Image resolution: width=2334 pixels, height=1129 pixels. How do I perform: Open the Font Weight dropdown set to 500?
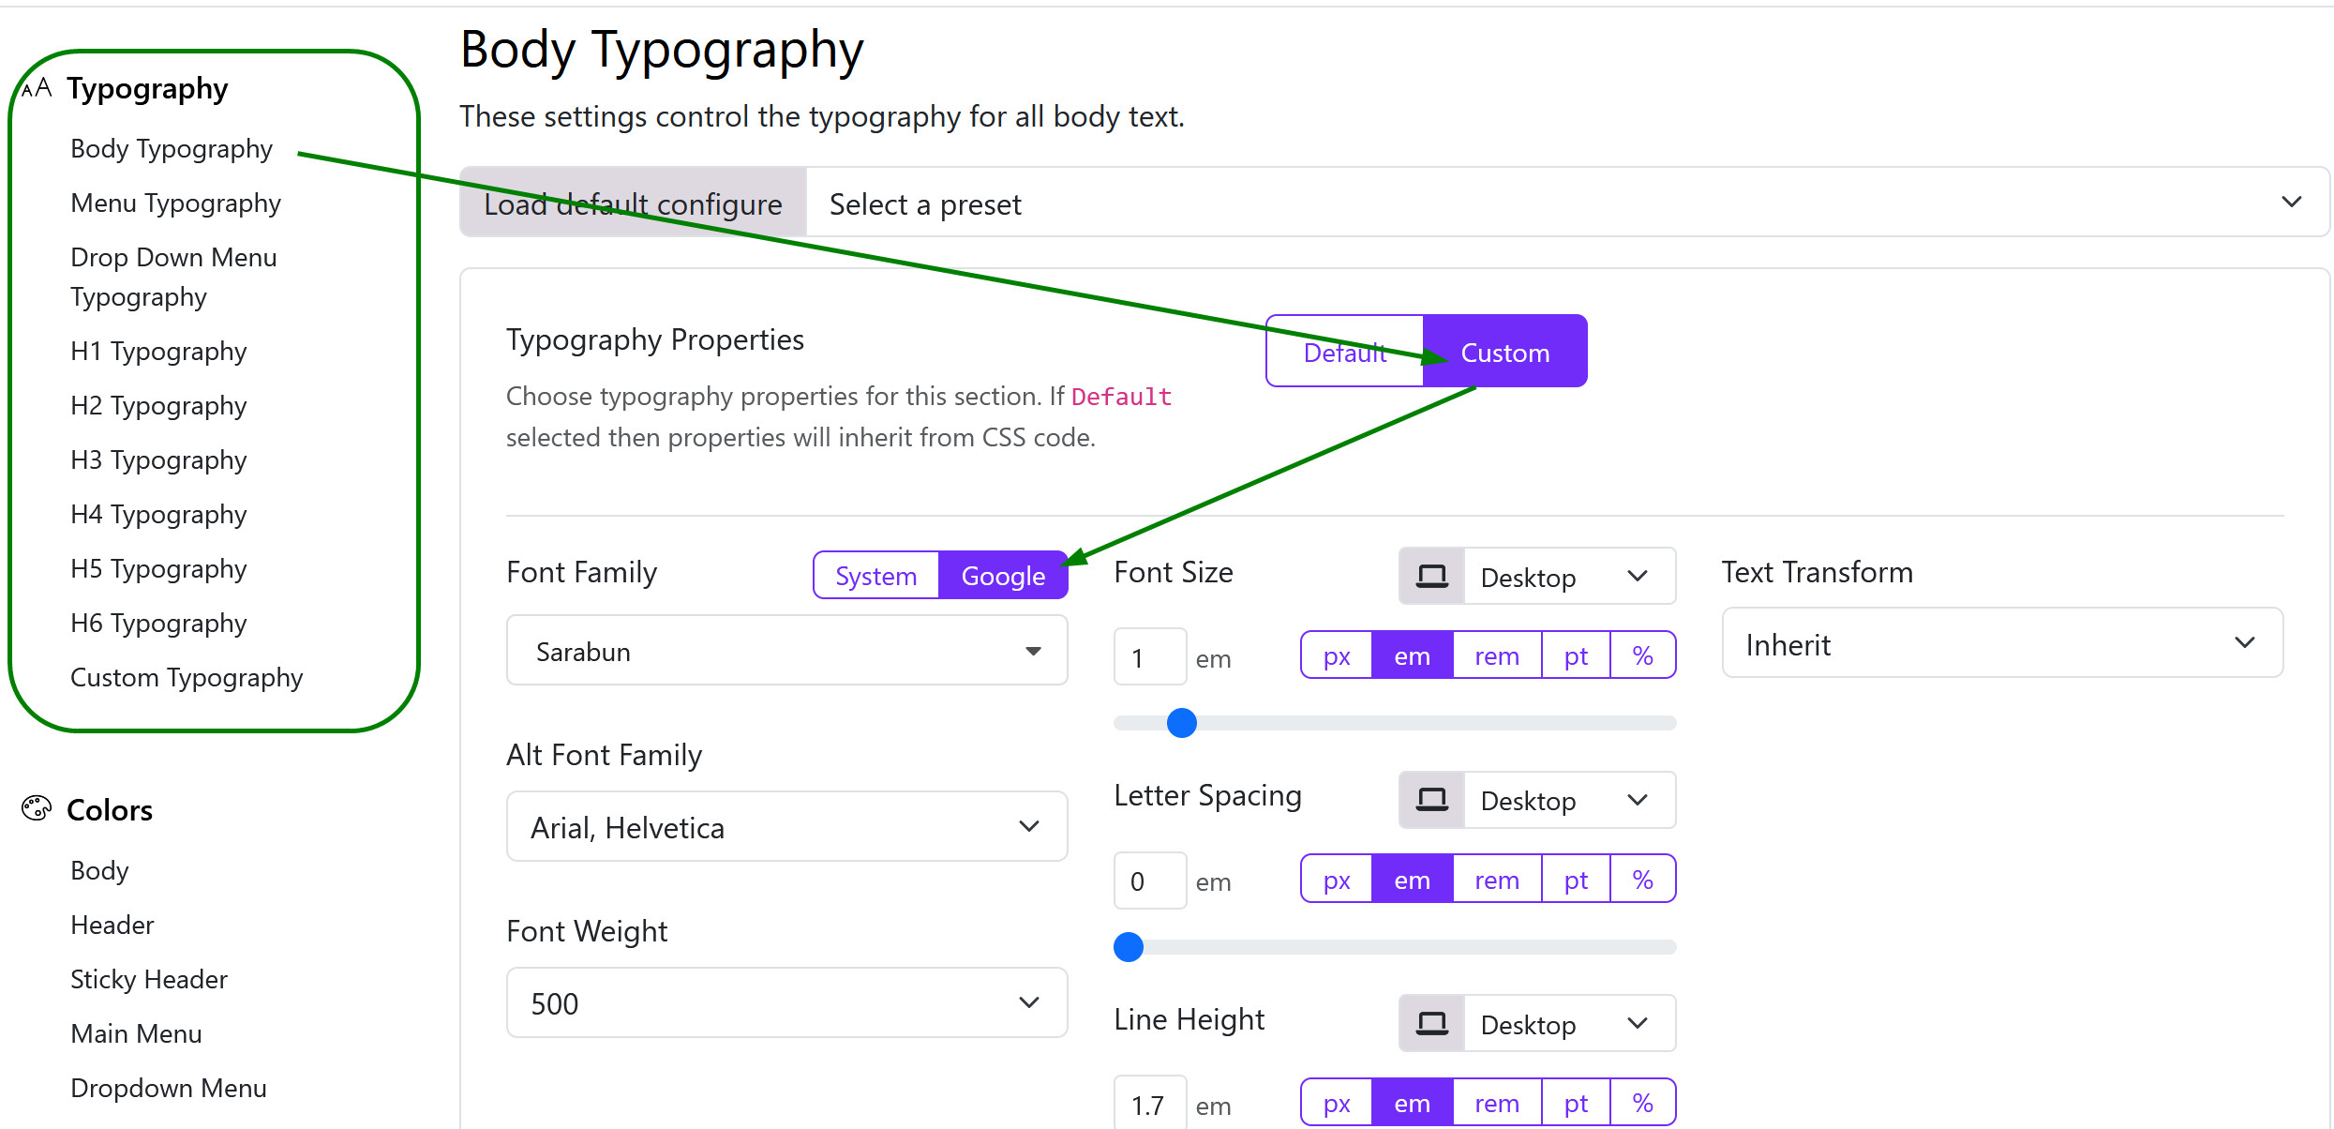pyautogui.click(x=785, y=1001)
